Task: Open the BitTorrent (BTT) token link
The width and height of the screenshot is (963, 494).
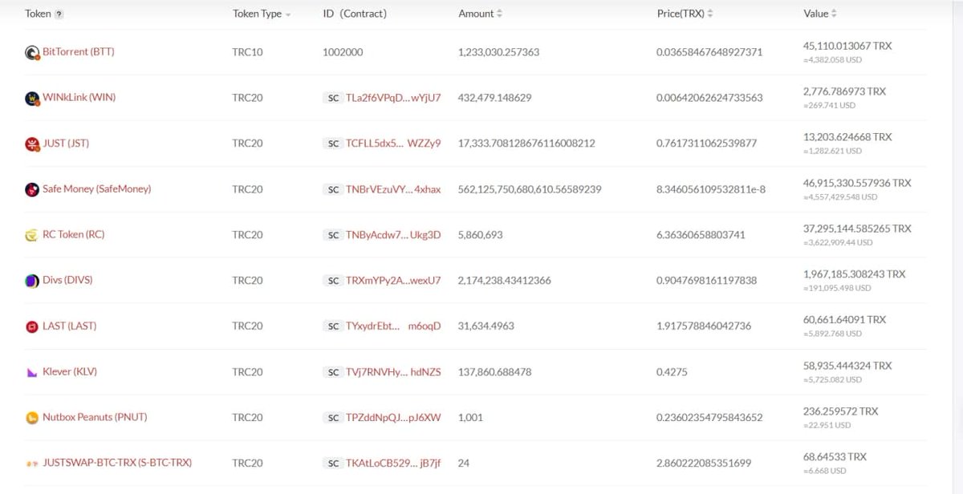Action: pyautogui.click(x=78, y=52)
